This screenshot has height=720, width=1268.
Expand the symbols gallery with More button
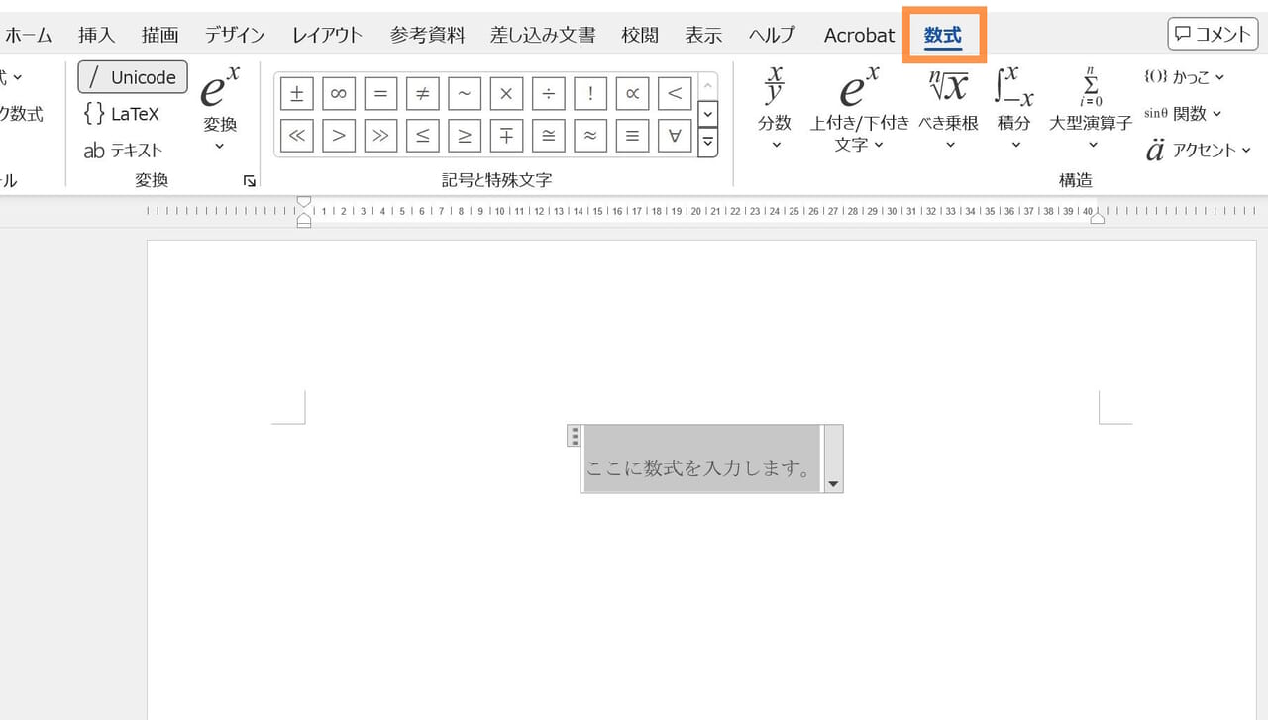tap(707, 144)
